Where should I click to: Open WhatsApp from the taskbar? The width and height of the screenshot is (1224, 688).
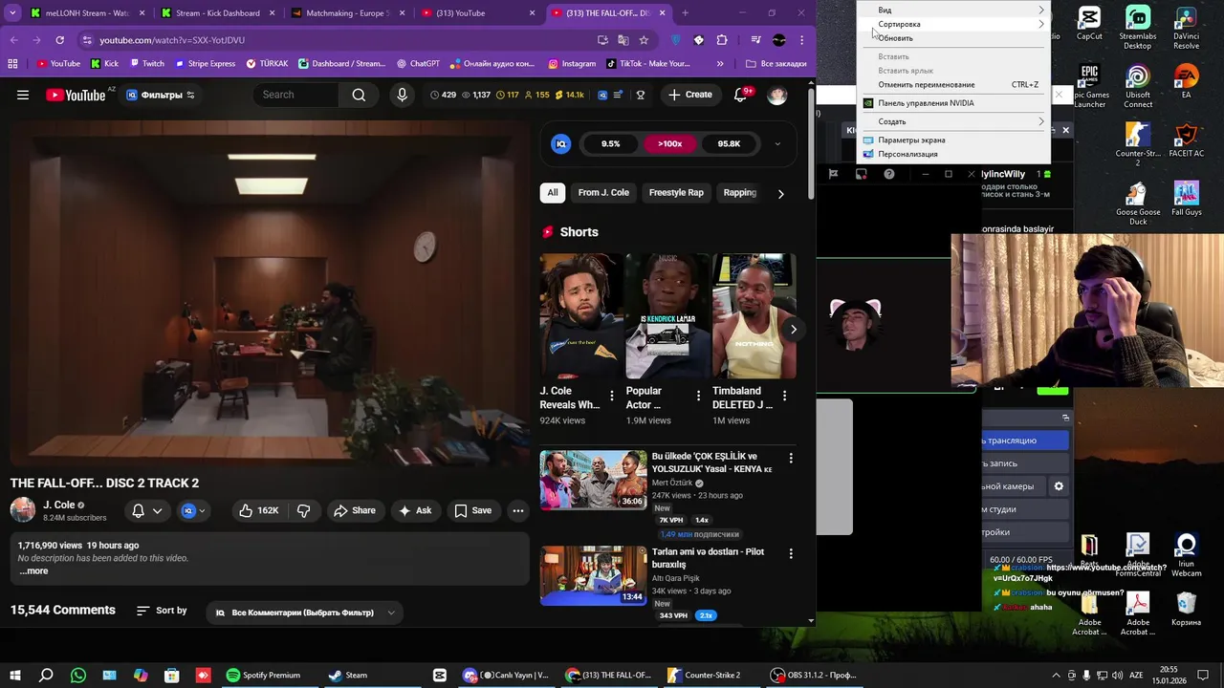[77, 675]
